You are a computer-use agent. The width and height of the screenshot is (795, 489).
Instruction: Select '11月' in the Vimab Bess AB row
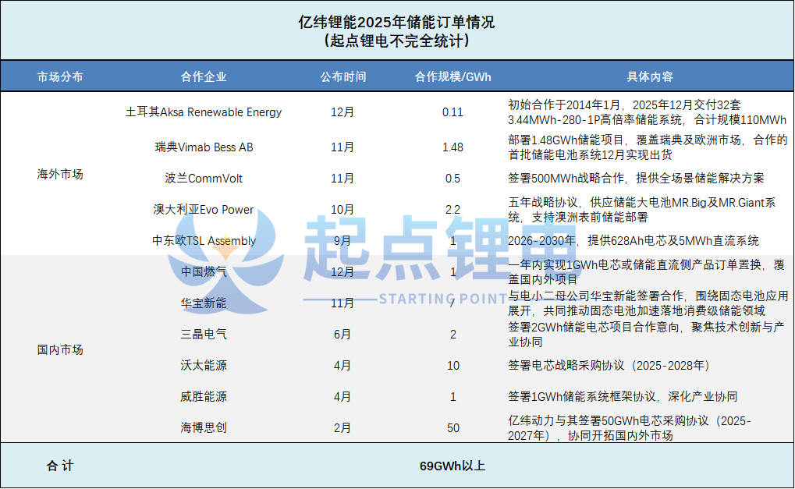tap(342, 147)
